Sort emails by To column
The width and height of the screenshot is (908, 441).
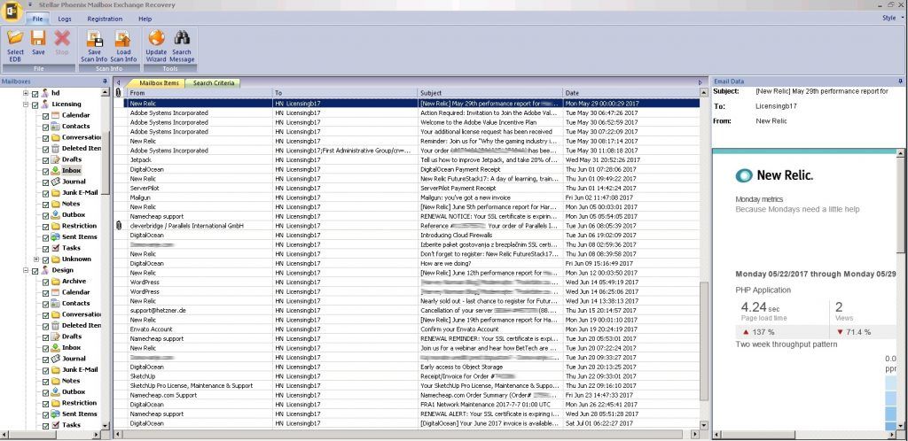click(345, 92)
